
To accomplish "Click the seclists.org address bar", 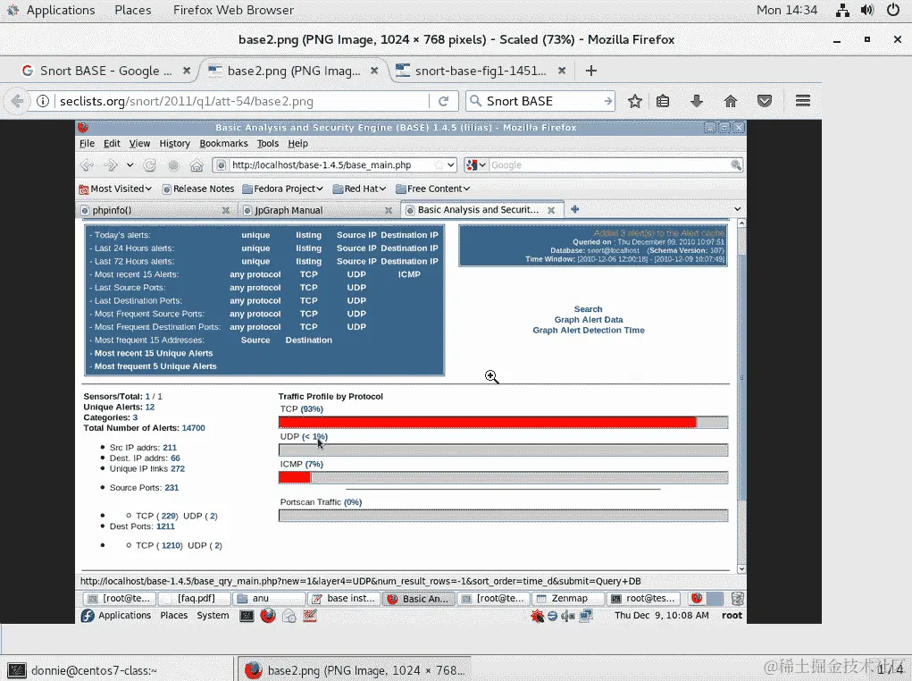I will [243, 101].
